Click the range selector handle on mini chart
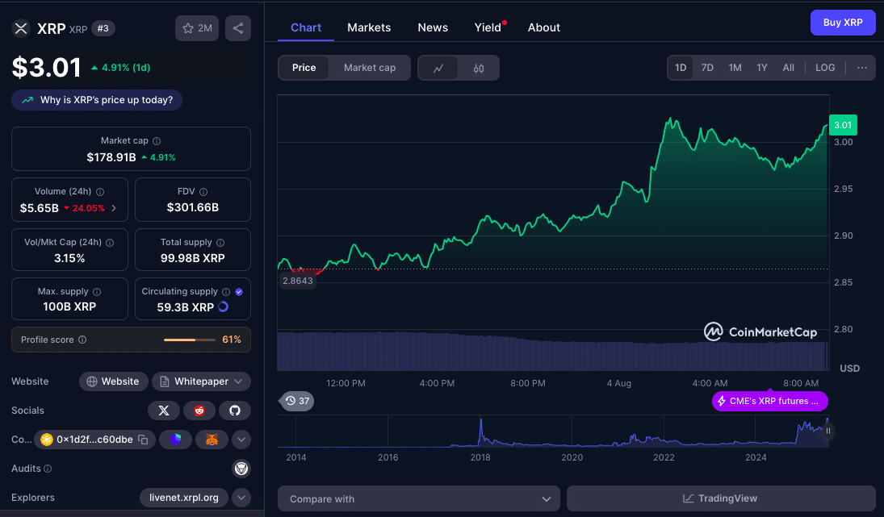The width and height of the screenshot is (884, 517). [828, 431]
